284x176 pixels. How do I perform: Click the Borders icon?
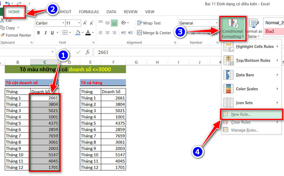coord(65,33)
